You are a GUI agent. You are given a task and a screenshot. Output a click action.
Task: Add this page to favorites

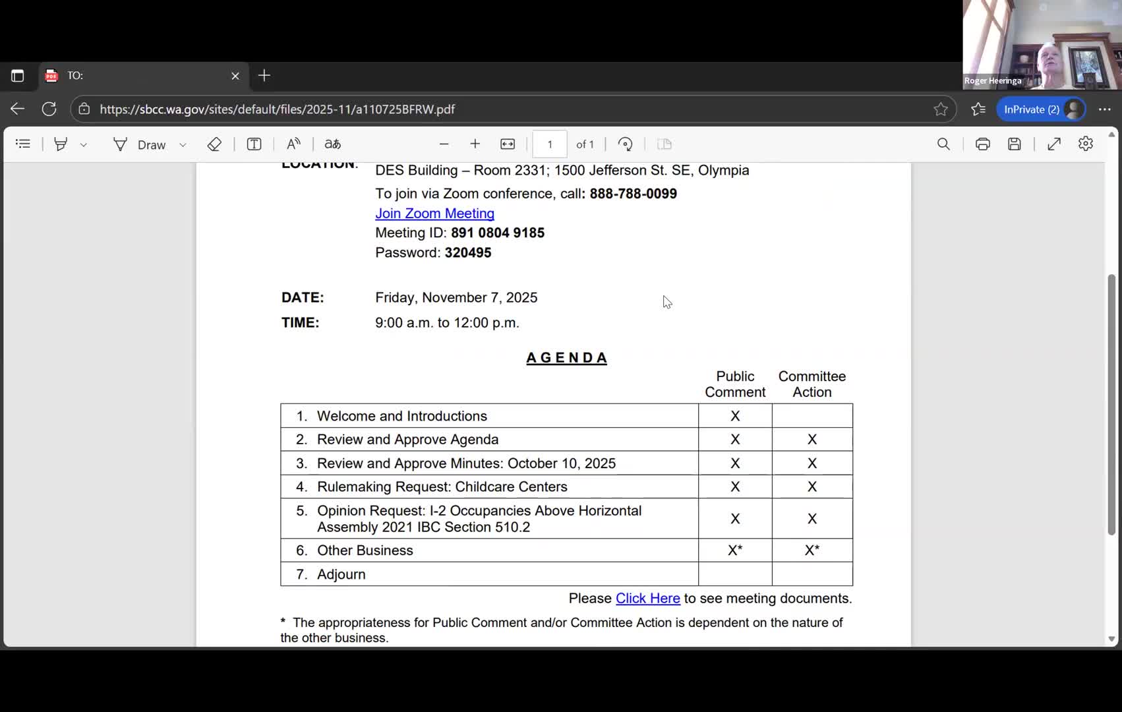click(941, 109)
